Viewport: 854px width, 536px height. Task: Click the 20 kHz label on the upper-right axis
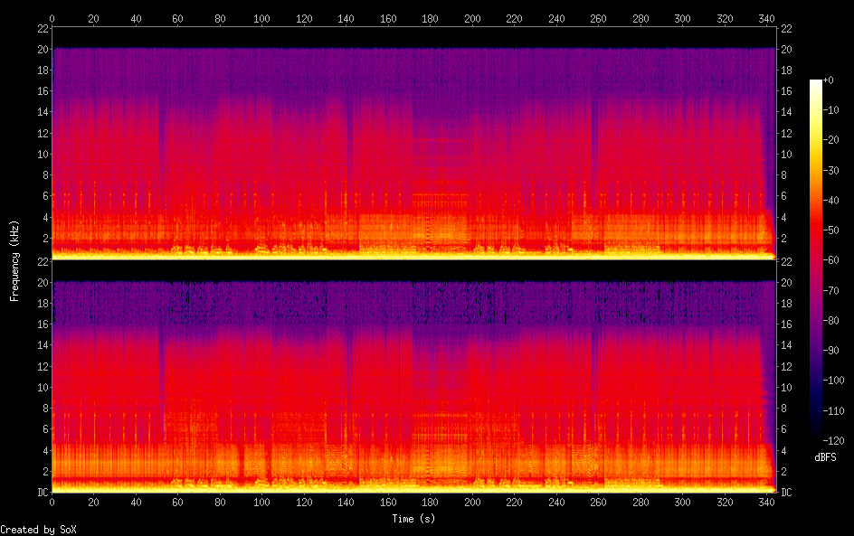pos(785,49)
